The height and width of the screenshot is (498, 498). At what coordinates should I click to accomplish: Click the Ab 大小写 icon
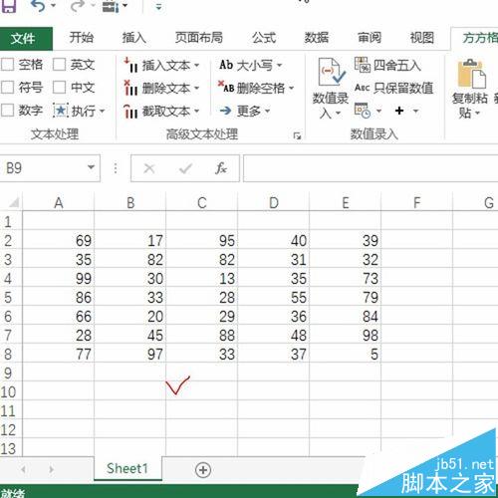(x=226, y=65)
